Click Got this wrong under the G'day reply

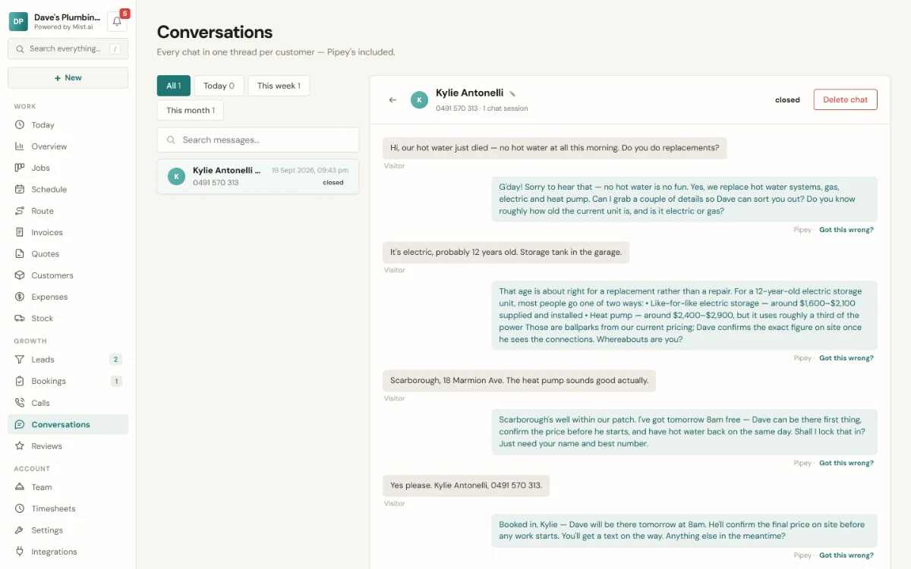click(x=846, y=230)
